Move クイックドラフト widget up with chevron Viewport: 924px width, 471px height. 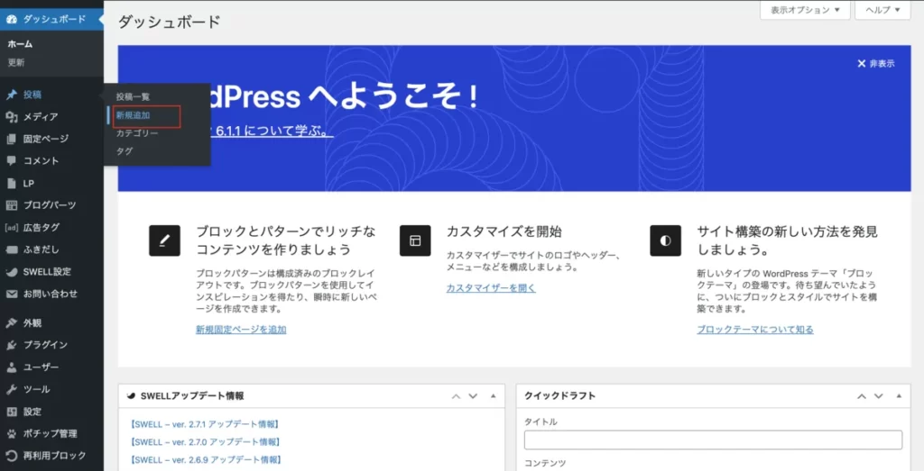point(861,396)
